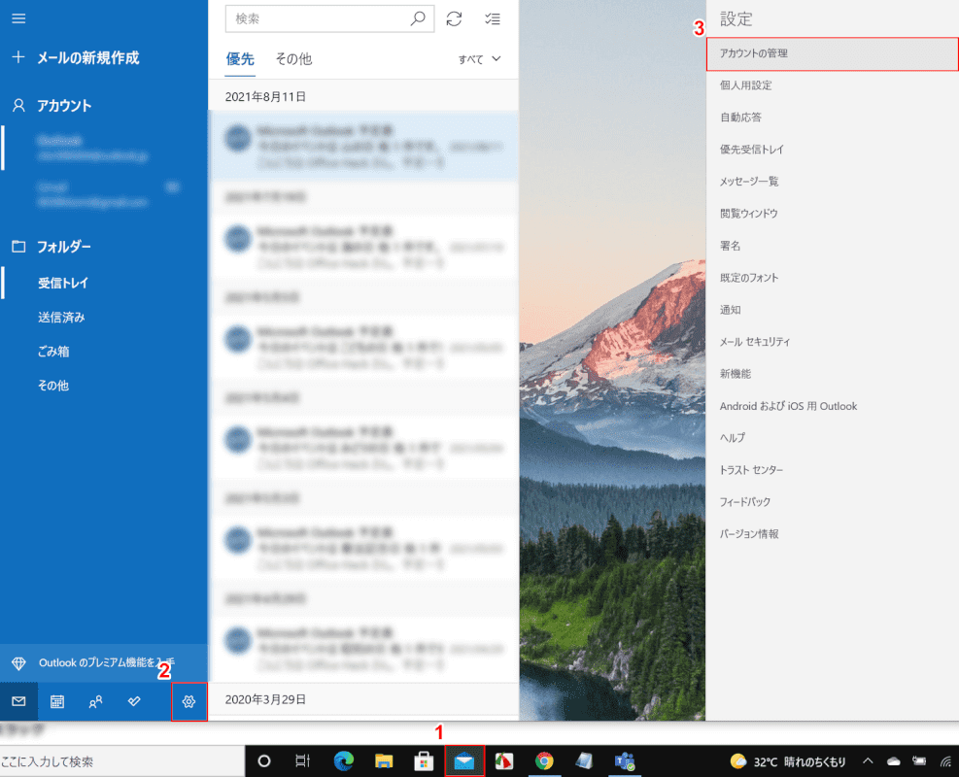Open Cortana circle icon on taskbar

264,761
